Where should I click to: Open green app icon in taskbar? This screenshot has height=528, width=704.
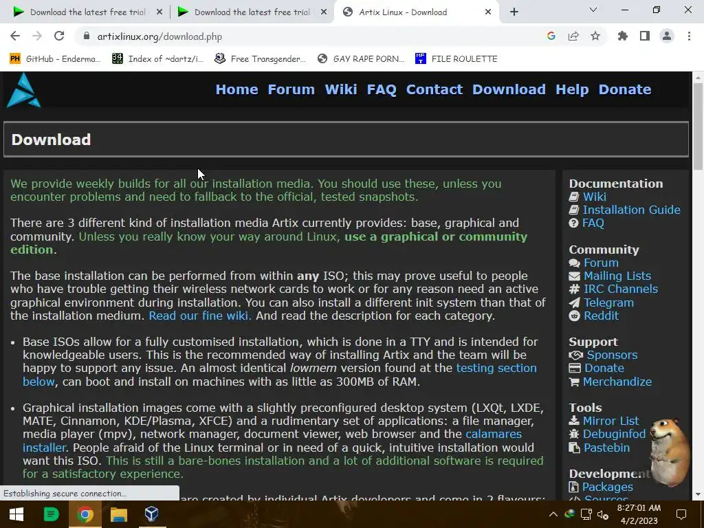pyautogui.click(x=51, y=514)
